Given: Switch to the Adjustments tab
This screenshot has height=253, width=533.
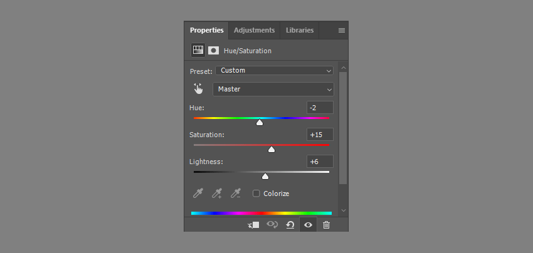Looking at the screenshot, I should [x=254, y=30].
